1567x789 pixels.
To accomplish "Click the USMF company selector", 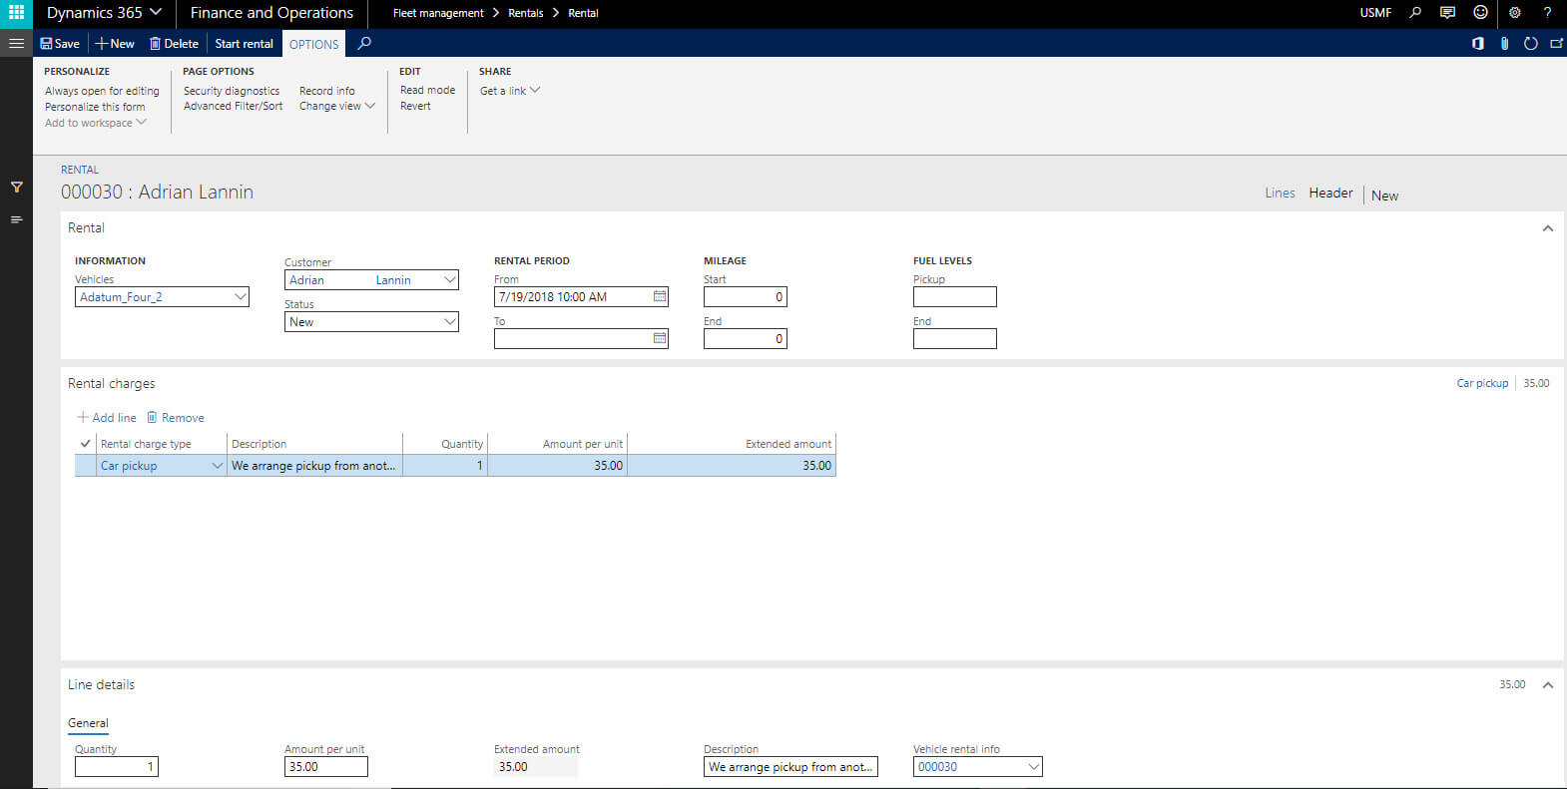I will tap(1375, 13).
